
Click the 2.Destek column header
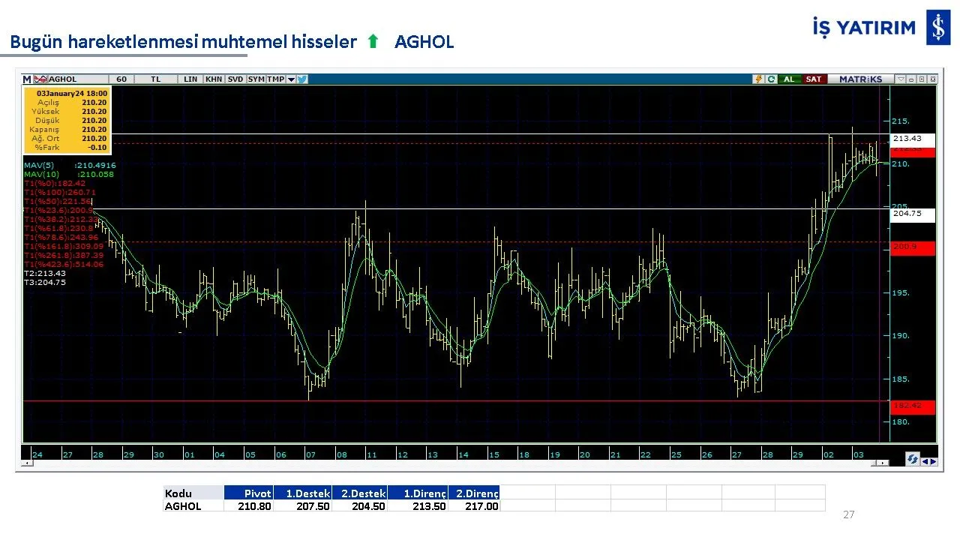coord(360,493)
